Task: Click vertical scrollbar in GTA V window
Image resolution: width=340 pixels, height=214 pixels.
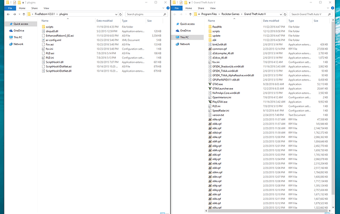Action: click(333, 108)
